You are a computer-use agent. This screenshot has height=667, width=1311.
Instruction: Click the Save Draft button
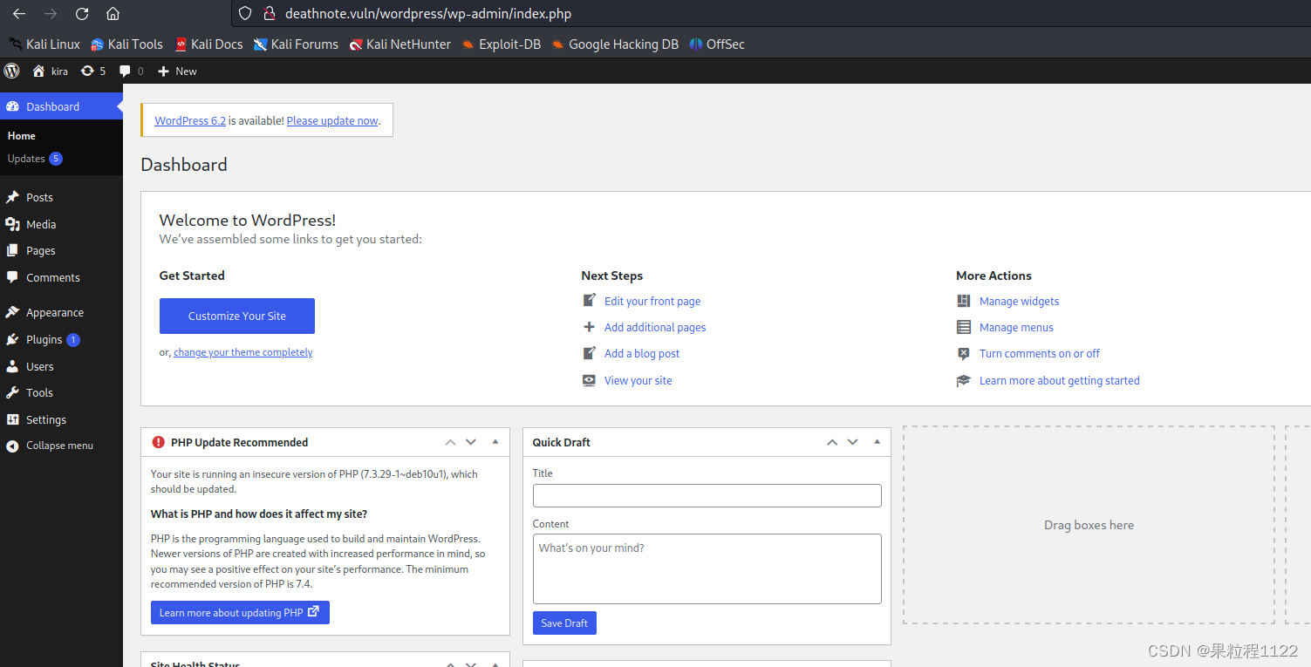click(564, 623)
